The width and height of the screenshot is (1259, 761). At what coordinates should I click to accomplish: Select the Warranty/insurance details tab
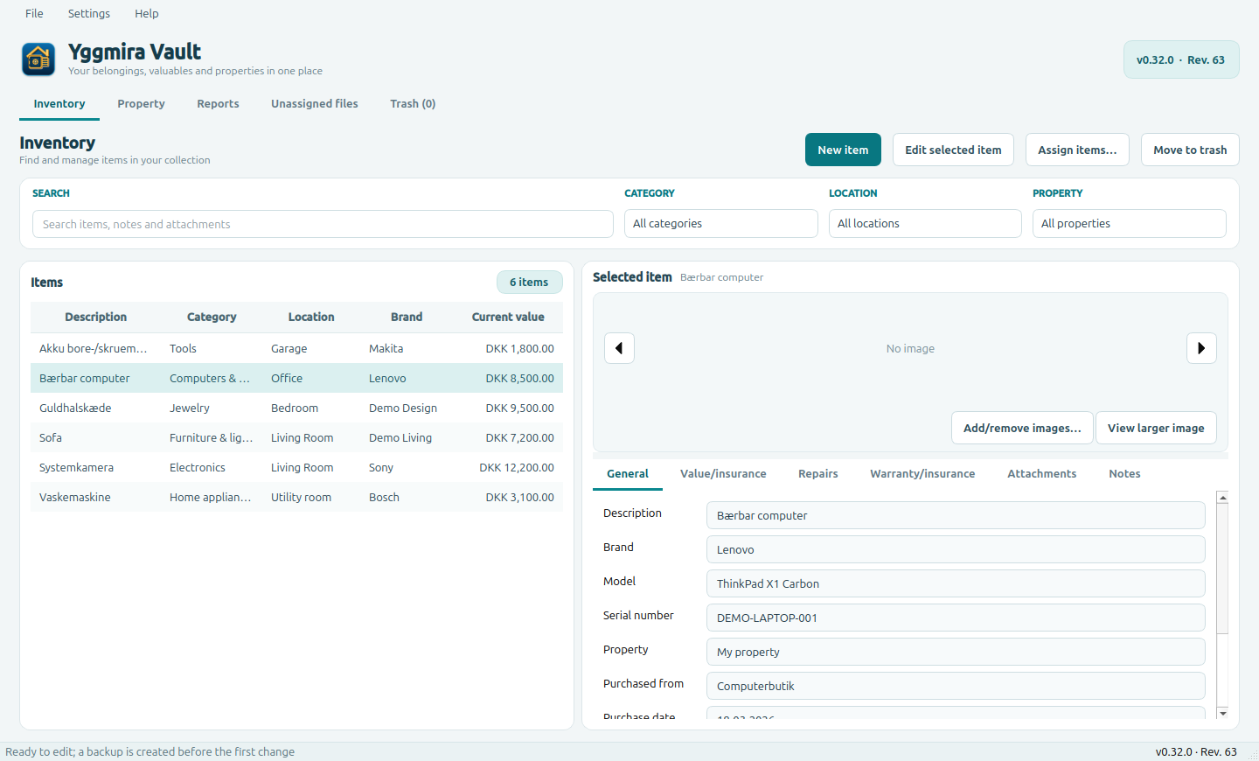click(x=922, y=473)
